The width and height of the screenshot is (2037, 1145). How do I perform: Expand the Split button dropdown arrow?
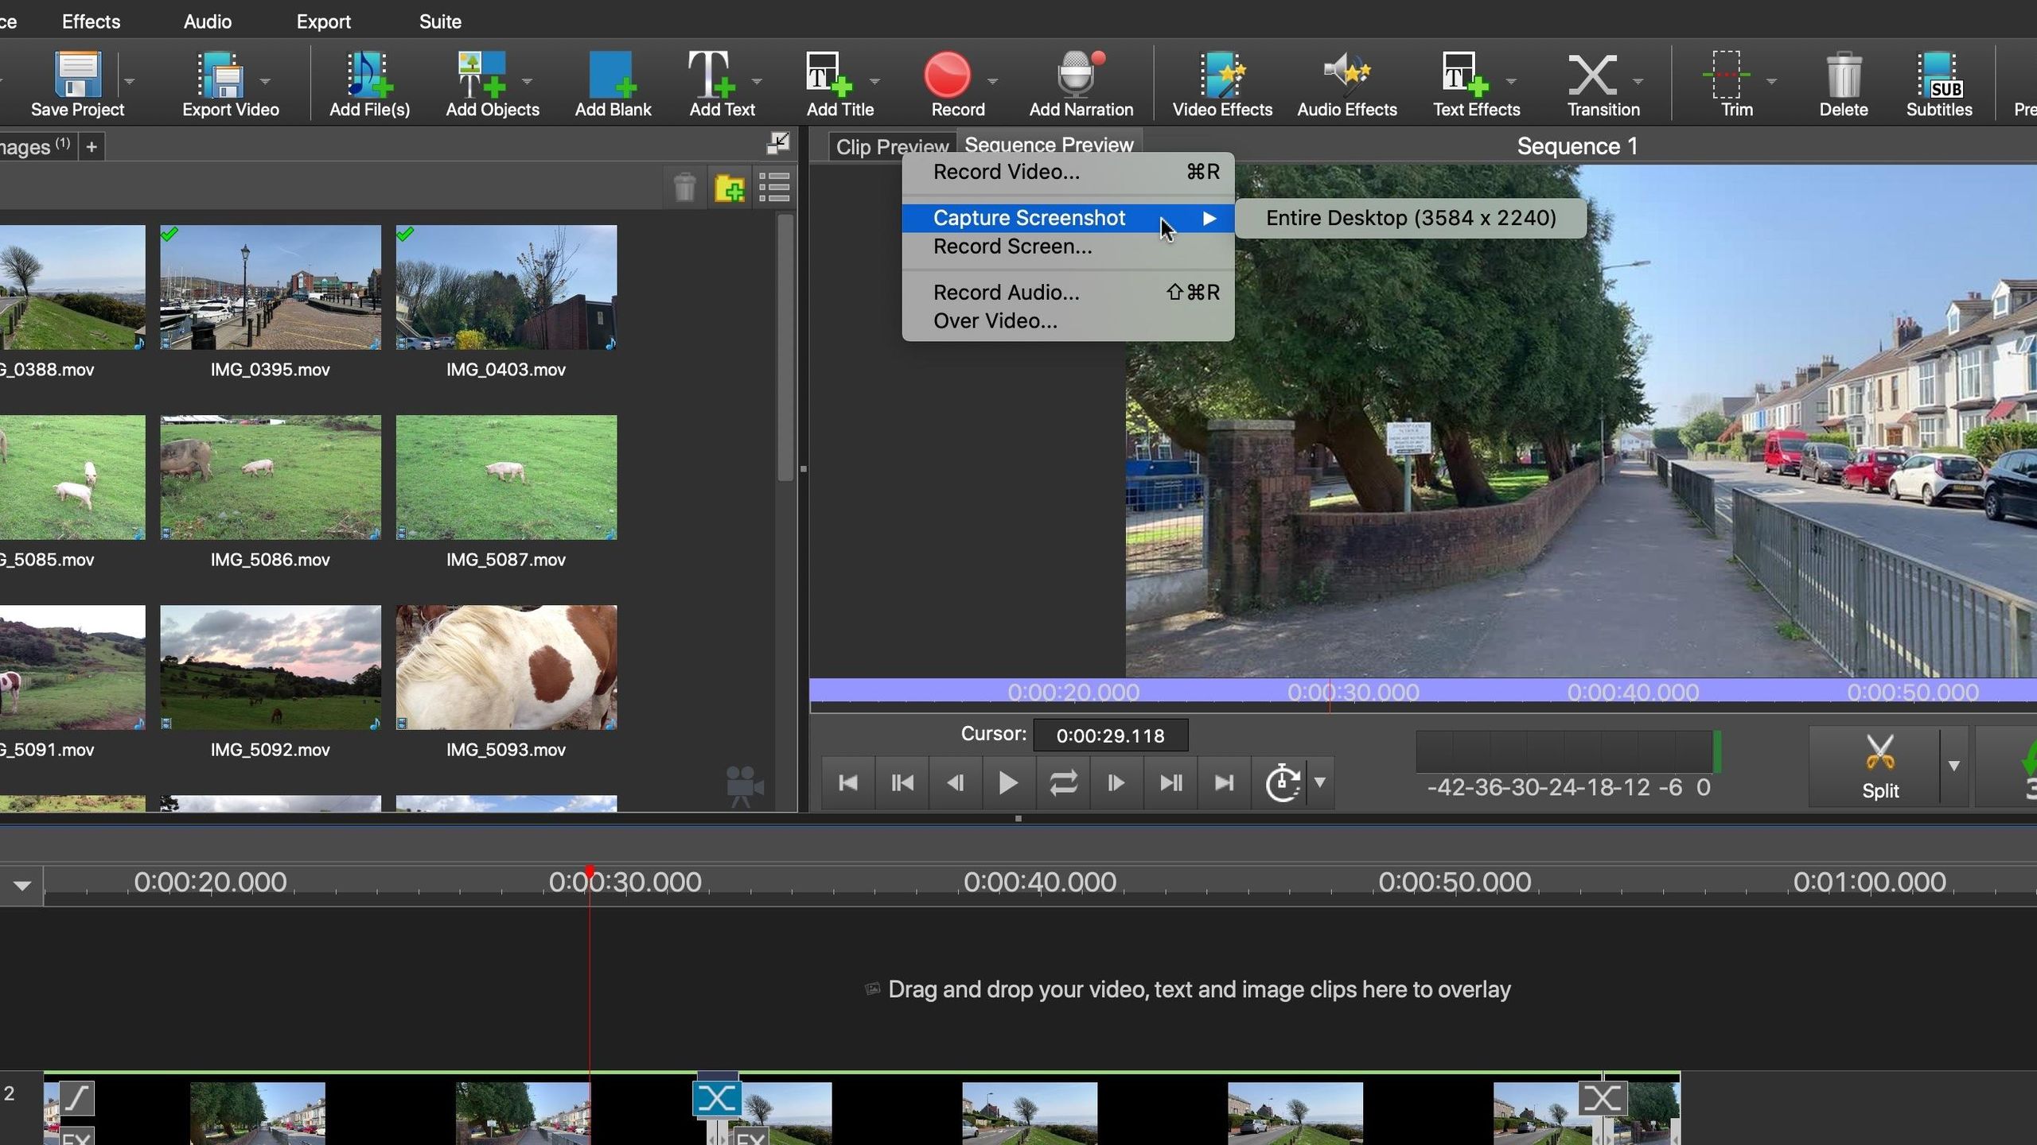tap(1954, 766)
